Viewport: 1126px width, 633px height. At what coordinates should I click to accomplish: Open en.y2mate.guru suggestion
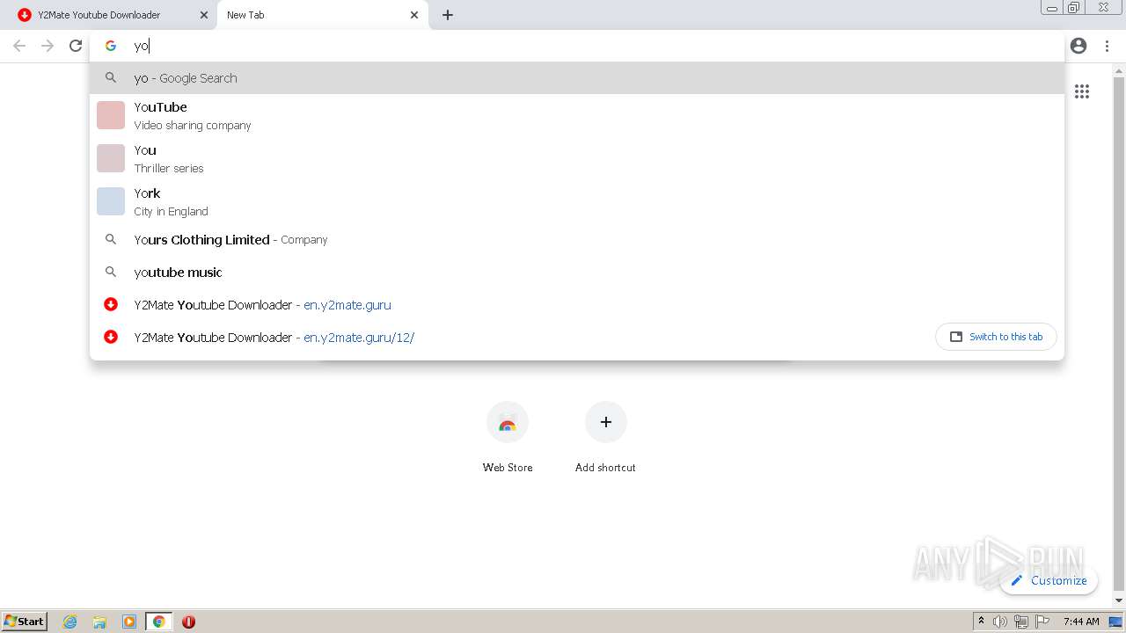[x=577, y=304]
